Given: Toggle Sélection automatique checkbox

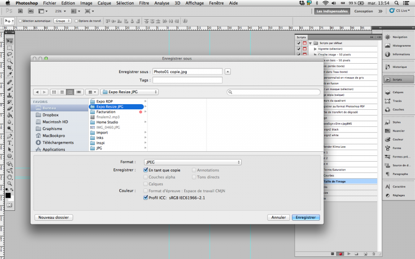Looking at the screenshot, I should pyautogui.click(x=20, y=21).
